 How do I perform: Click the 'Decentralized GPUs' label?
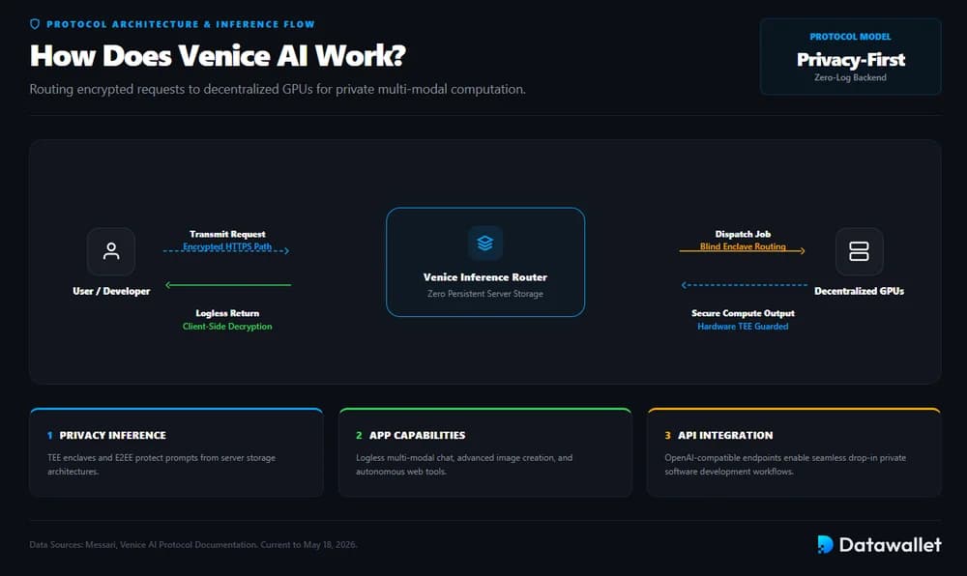point(859,291)
